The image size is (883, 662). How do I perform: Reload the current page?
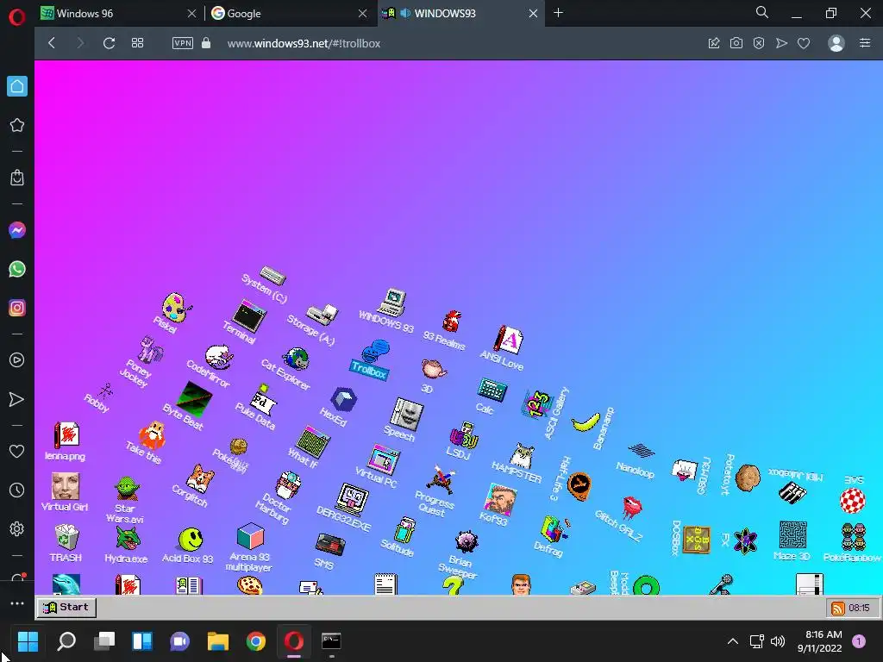click(110, 43)
